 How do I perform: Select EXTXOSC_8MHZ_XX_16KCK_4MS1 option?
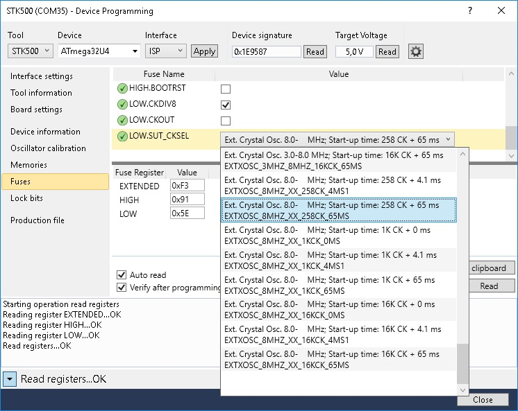click(339, 335)
